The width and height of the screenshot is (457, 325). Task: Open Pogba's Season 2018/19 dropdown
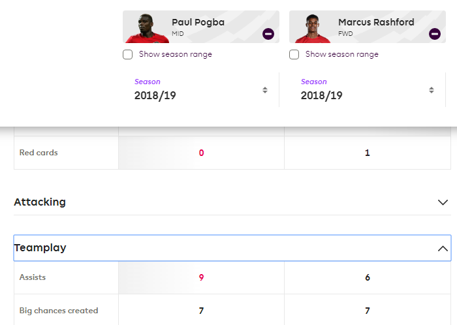[201, 89]
